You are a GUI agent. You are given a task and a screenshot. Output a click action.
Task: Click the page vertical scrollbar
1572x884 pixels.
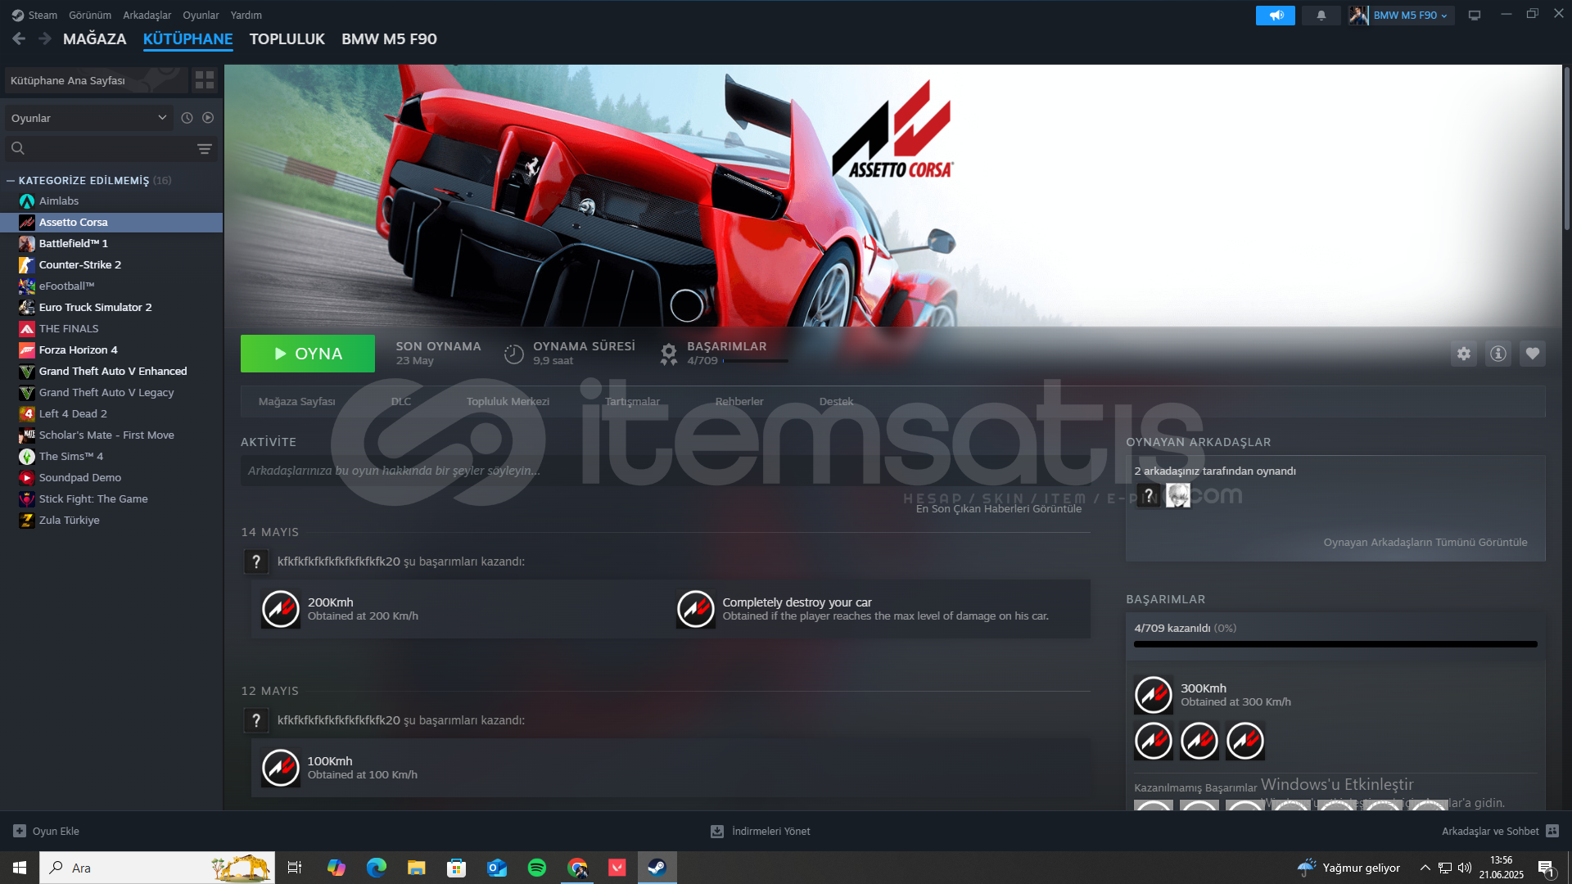(x=1566, y=147)
